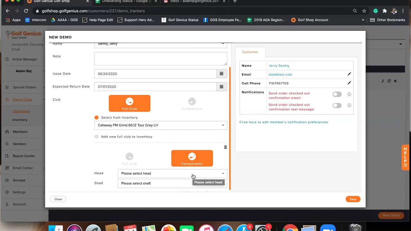Open the Jerry Santry customer link
Screen dimensions: 411x231
pos(279,66)
